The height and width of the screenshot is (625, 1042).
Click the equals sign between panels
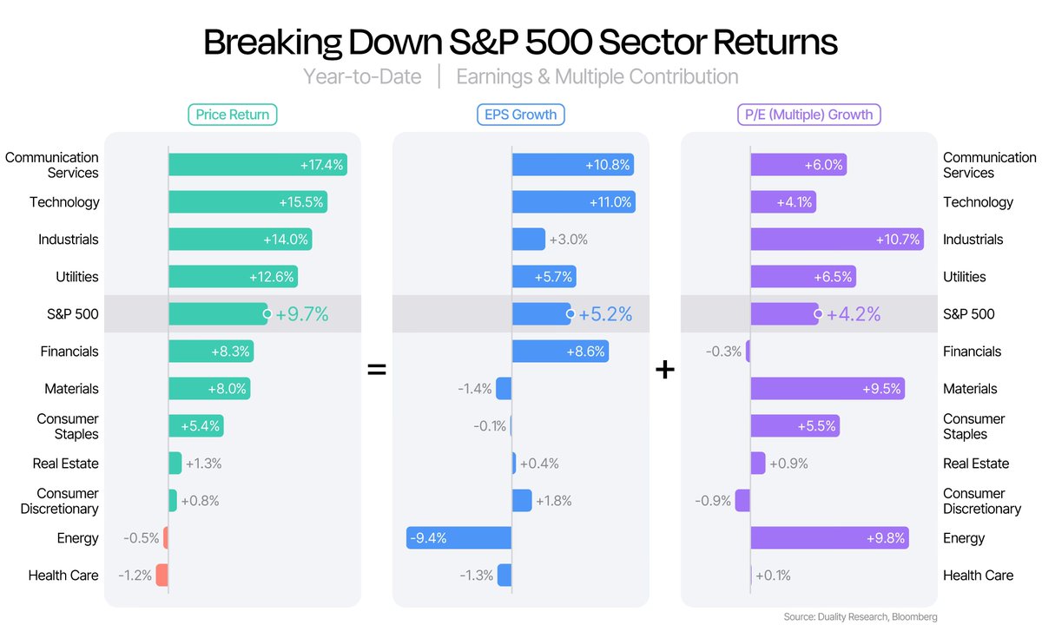pos(376,369)
